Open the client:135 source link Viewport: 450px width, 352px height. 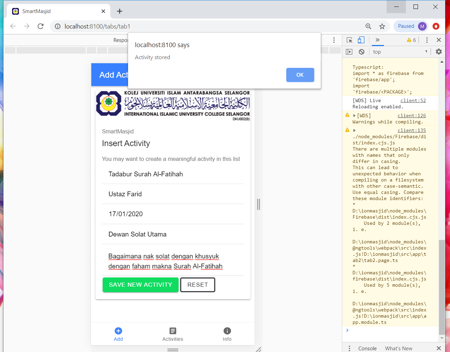pos(411,130)
